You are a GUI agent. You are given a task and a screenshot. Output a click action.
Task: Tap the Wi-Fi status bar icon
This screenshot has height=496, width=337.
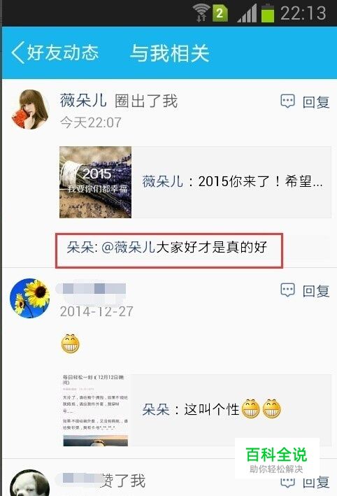(x=201, y=13)
